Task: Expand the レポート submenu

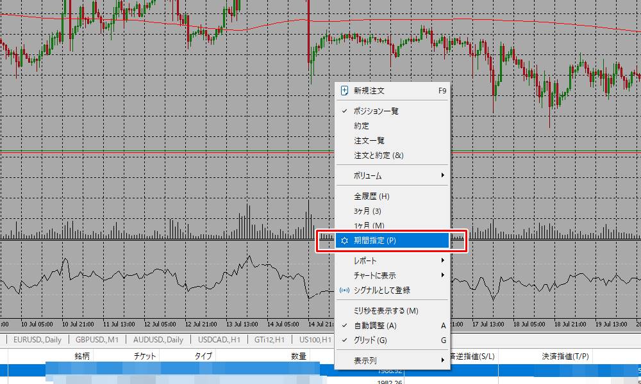Action: [x=365, y=261]
